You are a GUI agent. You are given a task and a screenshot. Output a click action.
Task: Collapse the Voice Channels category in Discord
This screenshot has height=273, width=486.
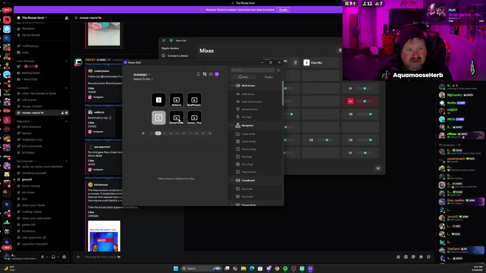click(27, 61)
